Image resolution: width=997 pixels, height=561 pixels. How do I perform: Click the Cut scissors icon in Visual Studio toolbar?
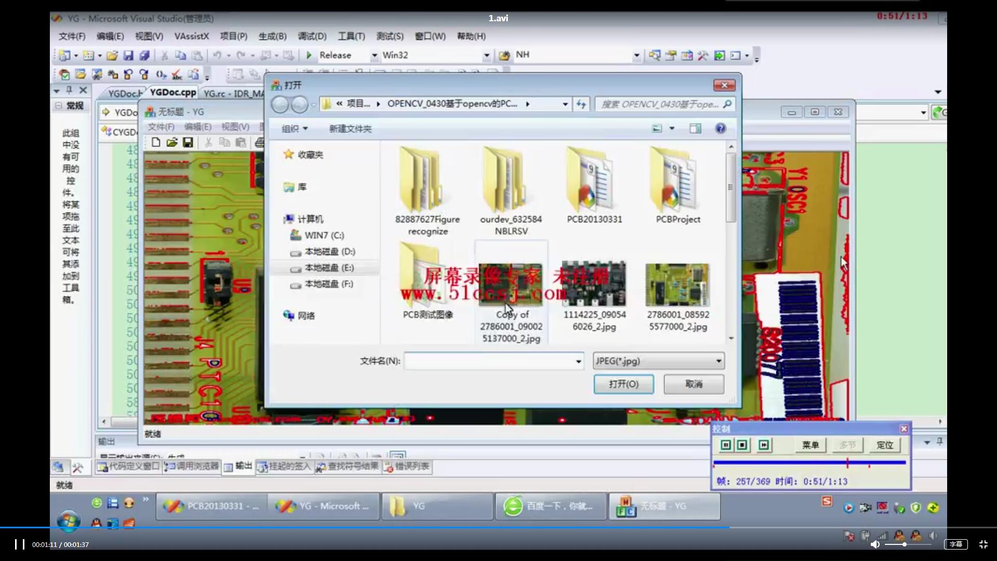tap(164, 55)
